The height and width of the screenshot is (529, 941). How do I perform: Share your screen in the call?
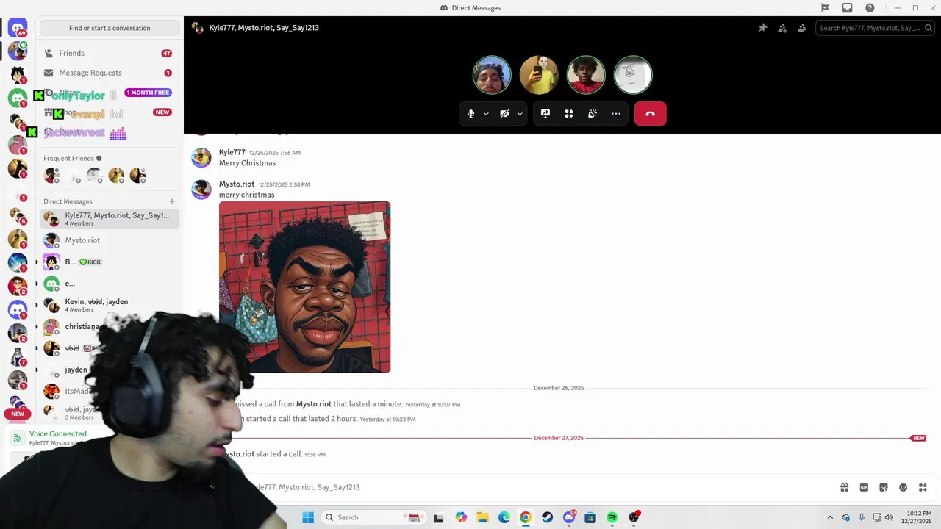(x=545, y=114)
